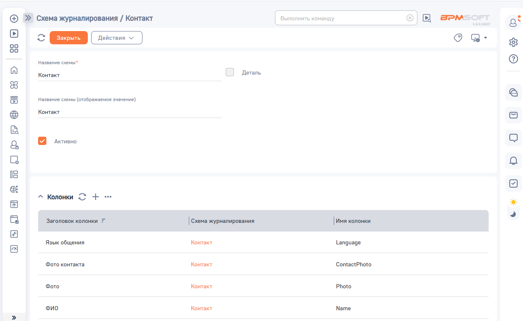The width and height of the screenshot is (523, 321).
Task: Open the Действия dropdown
Action: point(116,38)
